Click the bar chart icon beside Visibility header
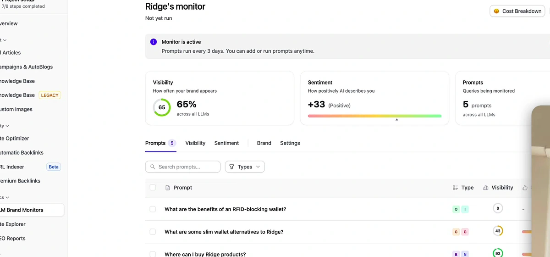 [x=486, y=188]
